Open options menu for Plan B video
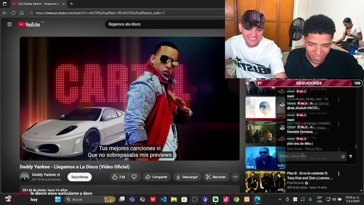Viewport: 364px width, 205px height. point(339,174)
